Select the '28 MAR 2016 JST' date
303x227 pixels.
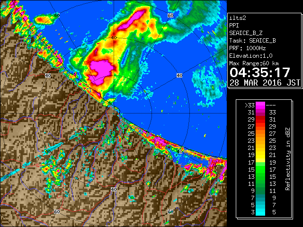pyautogui.click(x=265, y=83)
